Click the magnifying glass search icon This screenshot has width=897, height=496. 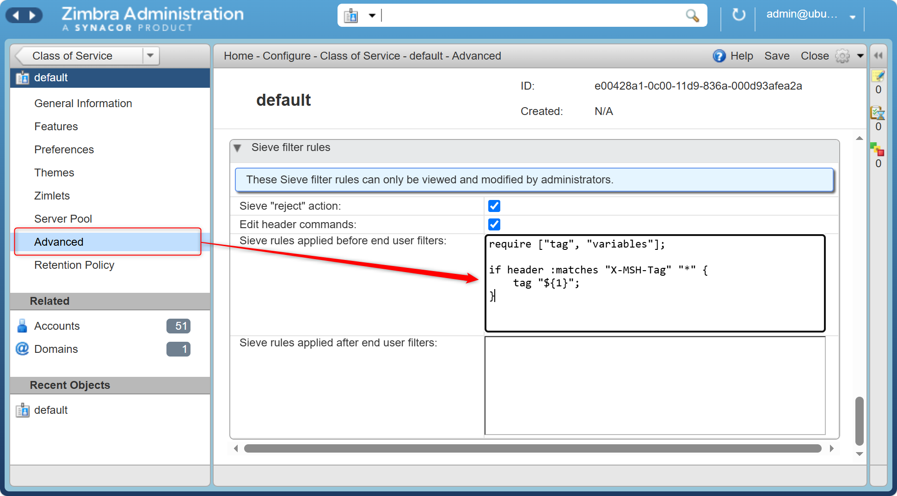coord(692,16)
